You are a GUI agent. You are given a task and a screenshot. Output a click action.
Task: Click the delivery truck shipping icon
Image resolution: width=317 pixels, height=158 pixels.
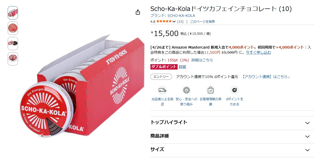coord(162,90)
